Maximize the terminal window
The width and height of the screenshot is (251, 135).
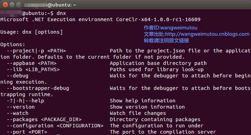pyautogui.click(x=18, y=5)
